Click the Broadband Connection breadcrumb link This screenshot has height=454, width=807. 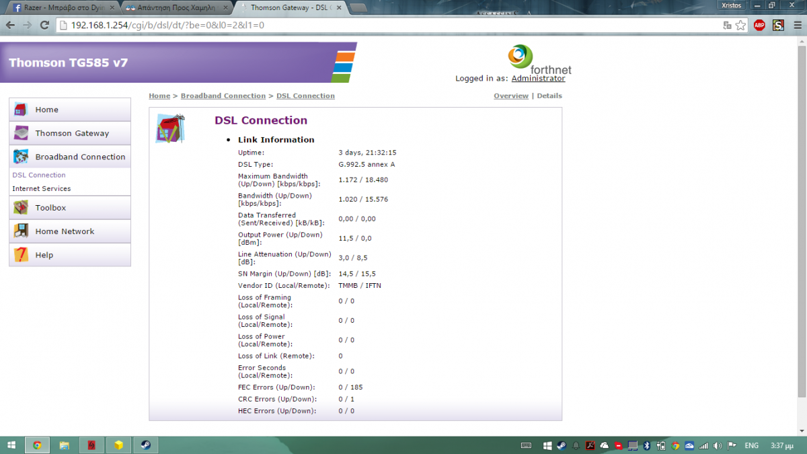point(223,96)
